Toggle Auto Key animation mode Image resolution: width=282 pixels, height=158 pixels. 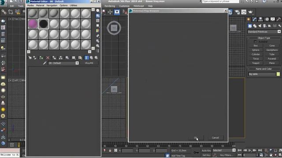(206, 151)
